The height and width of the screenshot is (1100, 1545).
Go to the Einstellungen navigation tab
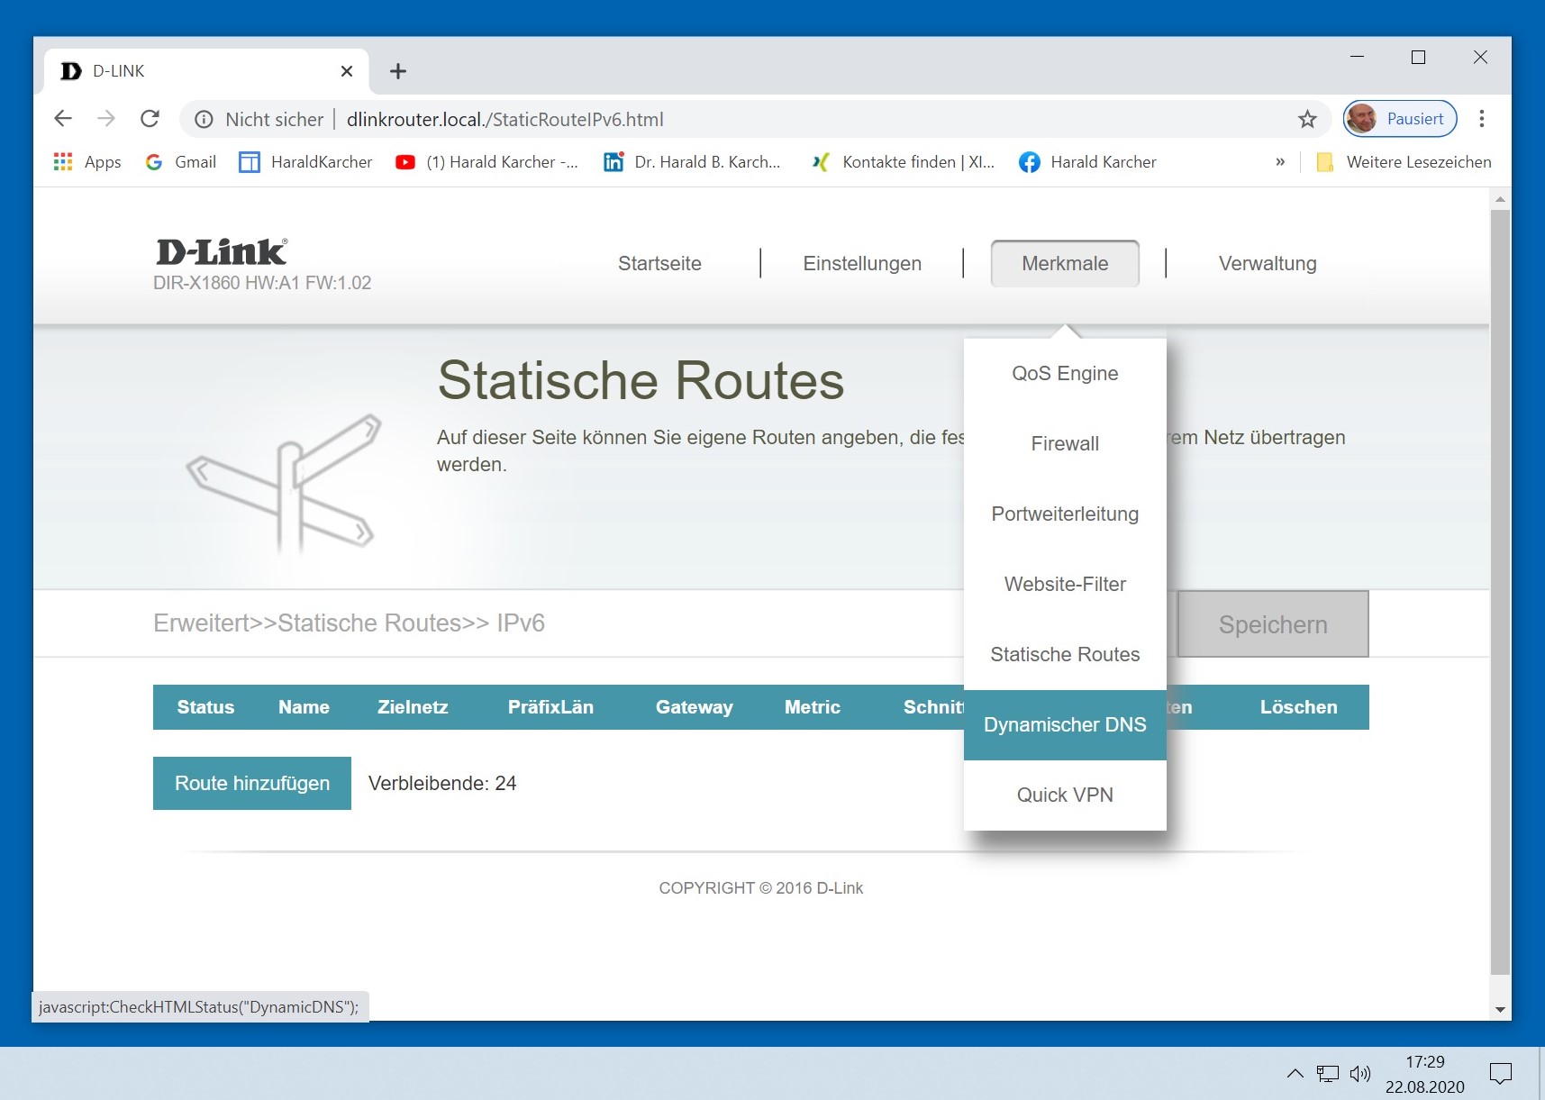pyautogui.click(x=862, y=263)
